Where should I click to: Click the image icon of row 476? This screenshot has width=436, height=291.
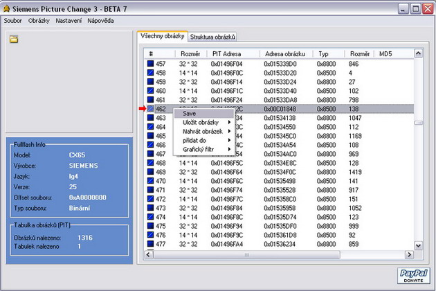point(150,235)
